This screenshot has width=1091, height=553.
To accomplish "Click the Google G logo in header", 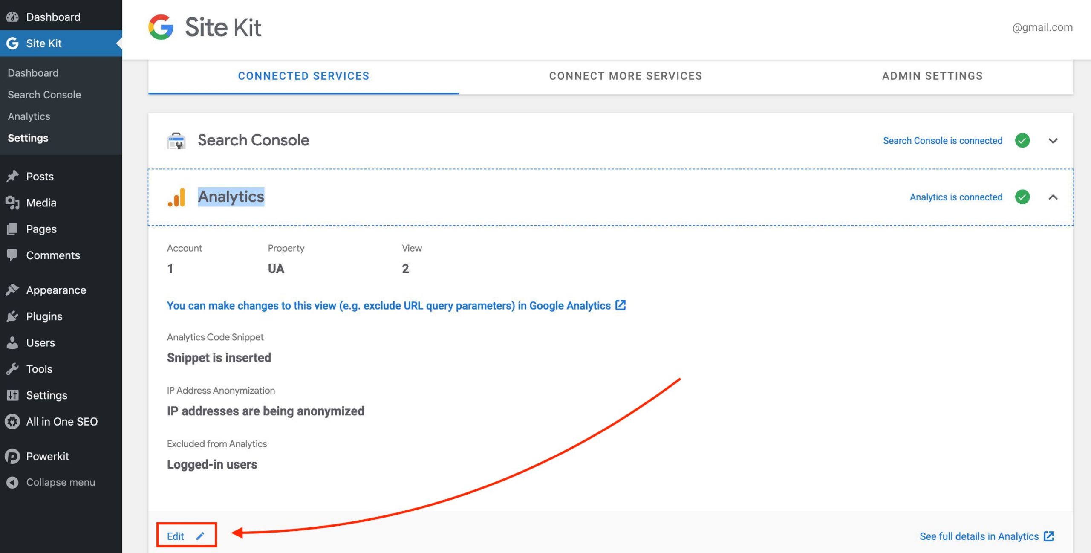I will (x=161, y=27).
